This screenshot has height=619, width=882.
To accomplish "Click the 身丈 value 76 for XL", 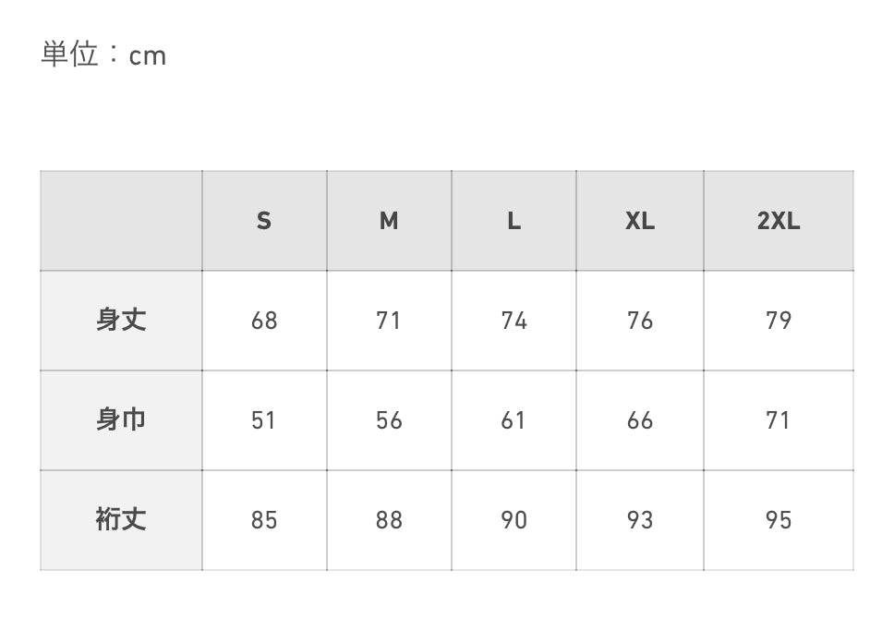I will tap(640, 321).
